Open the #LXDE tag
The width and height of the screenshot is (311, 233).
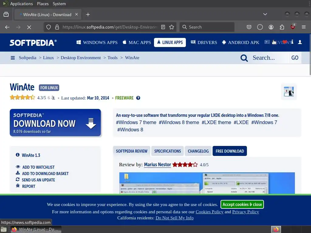click(x=241, y=123)
